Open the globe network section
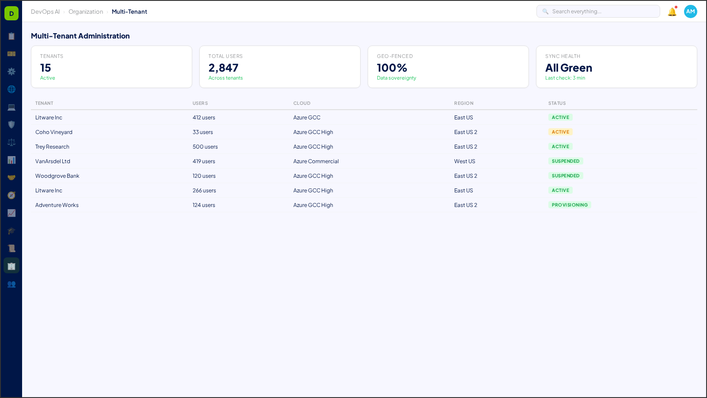Image resolution: width=707 pixels, height=398 pixels. 11,89
